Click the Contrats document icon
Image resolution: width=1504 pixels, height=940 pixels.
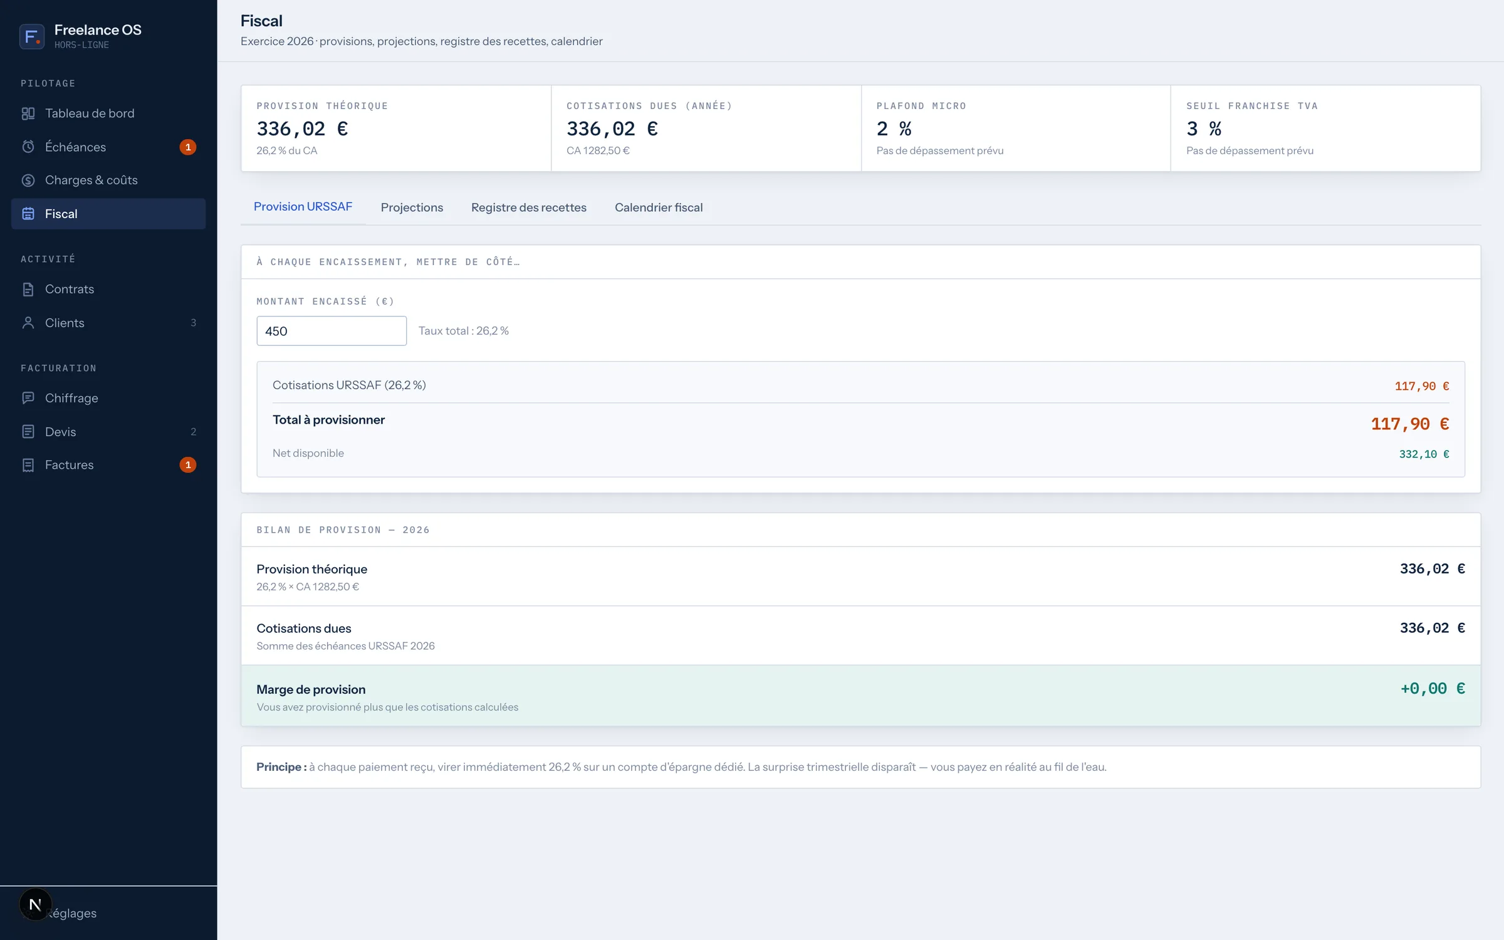(28, 290)
